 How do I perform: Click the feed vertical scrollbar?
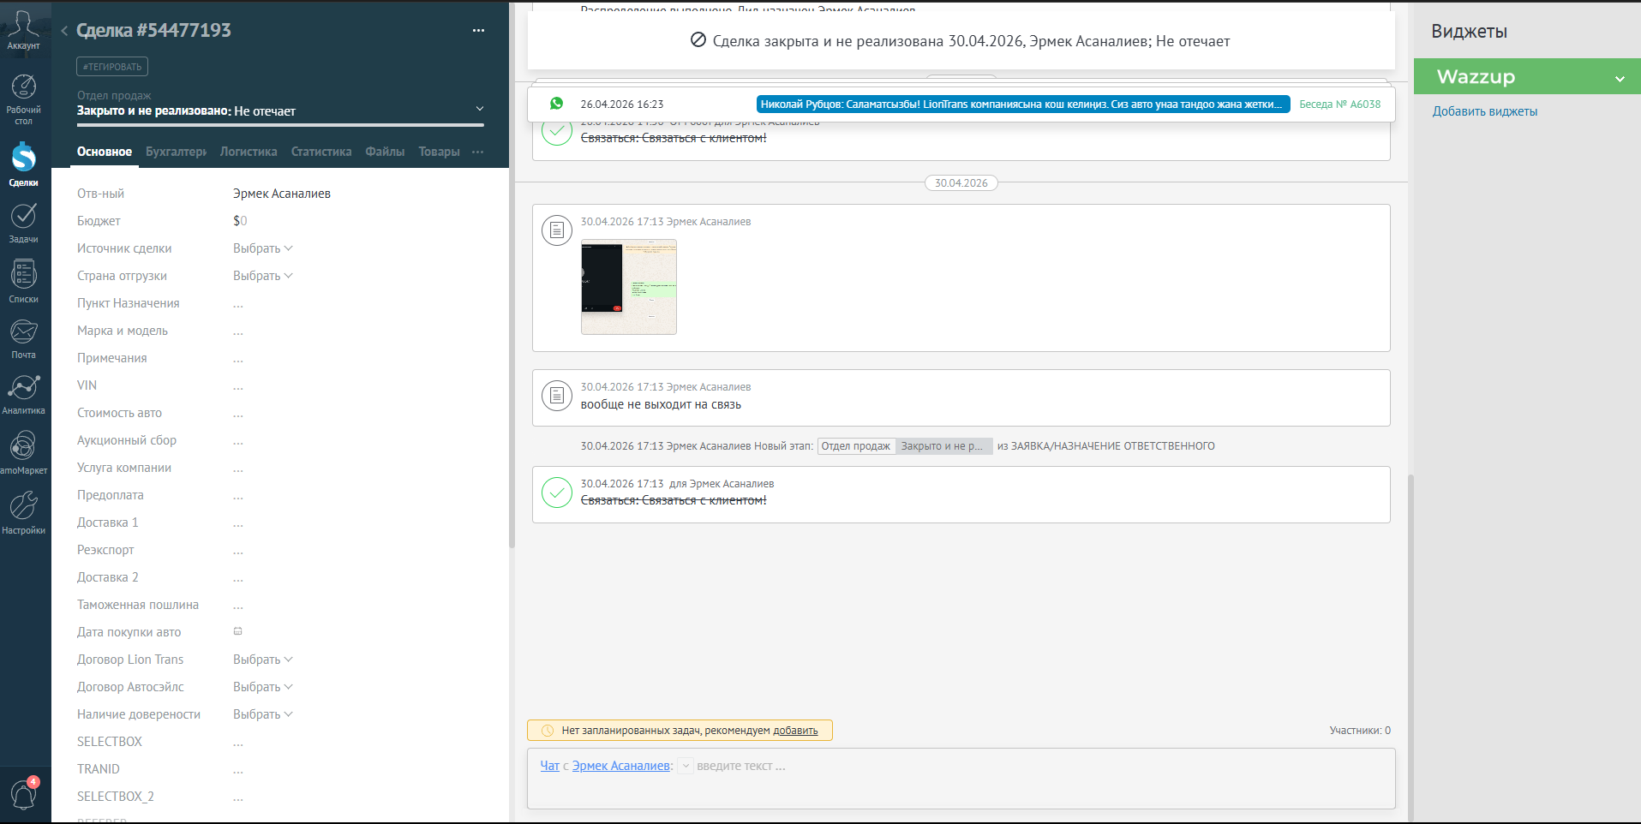[1410, 647]
